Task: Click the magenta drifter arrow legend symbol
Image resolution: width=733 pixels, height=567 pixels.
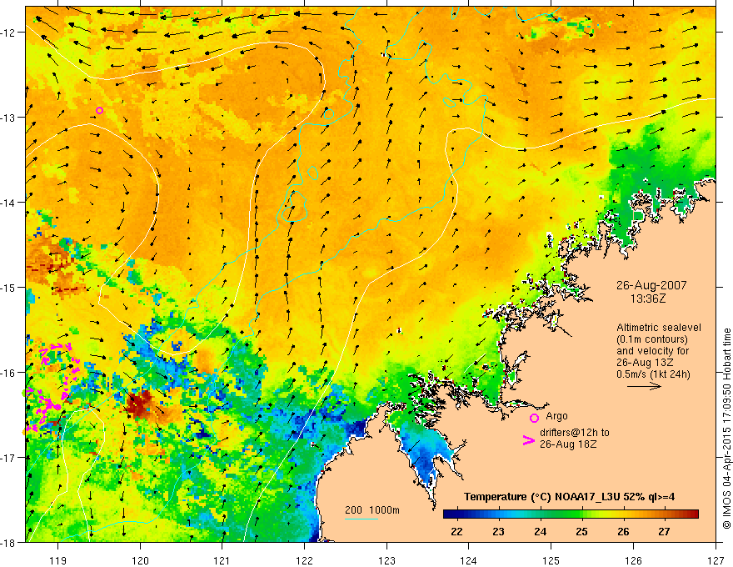Action: [x=529, y=440]
